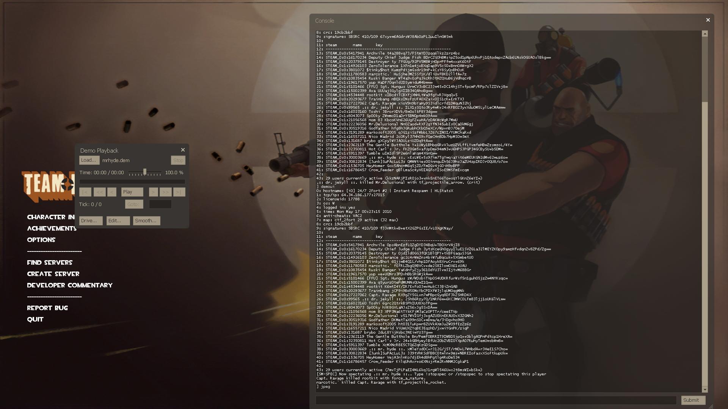The height and width of the screenshot is (409, 728).
Task: Open the Smooth... demo tool
Action: point(146,220)
